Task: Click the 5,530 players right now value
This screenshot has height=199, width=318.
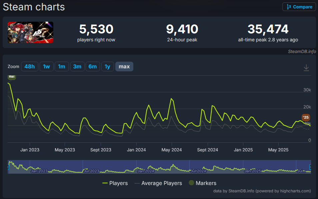Action: pos(96,29)
